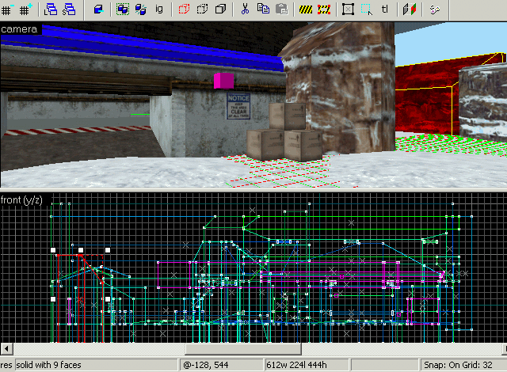Click the '@-128, 544' coordinates readout
Viewport: 507px width, 372px height.
pyautogui.click(x=206, y=365)
